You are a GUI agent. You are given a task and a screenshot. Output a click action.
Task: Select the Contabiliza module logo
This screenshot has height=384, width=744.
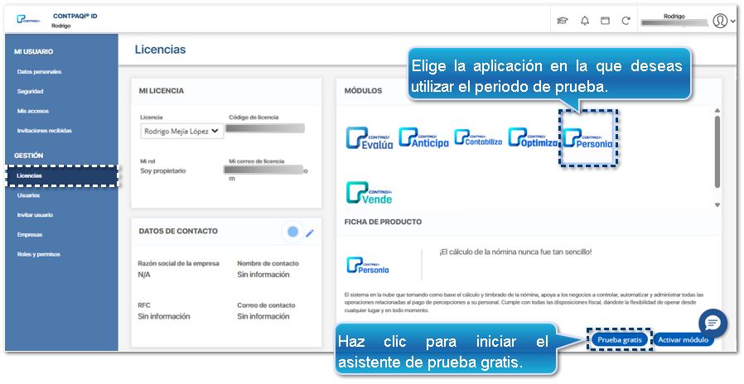point(478,137)
